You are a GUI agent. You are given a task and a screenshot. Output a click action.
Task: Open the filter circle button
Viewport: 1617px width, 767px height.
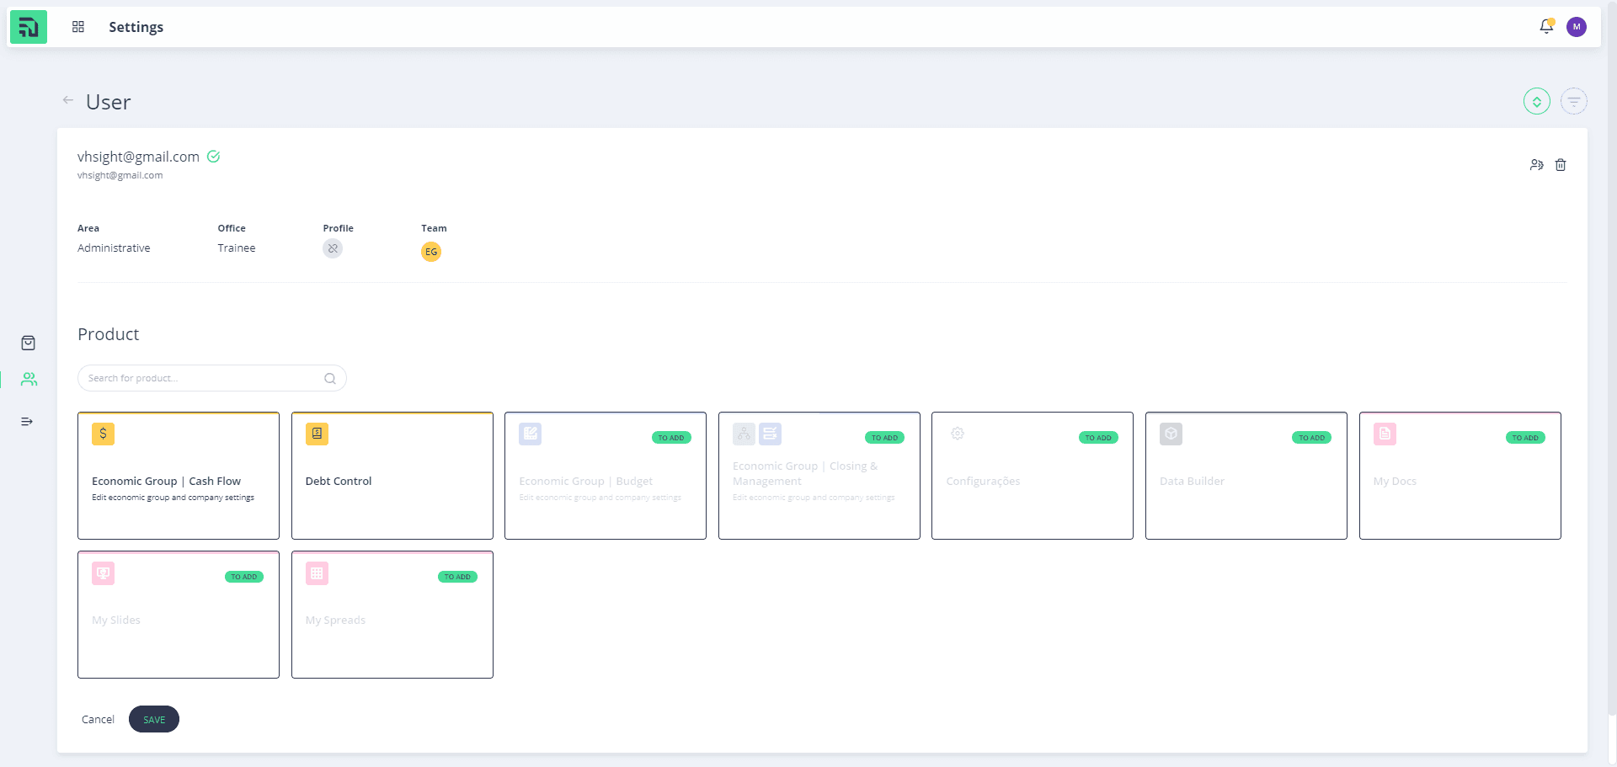tap(1574, 102)
